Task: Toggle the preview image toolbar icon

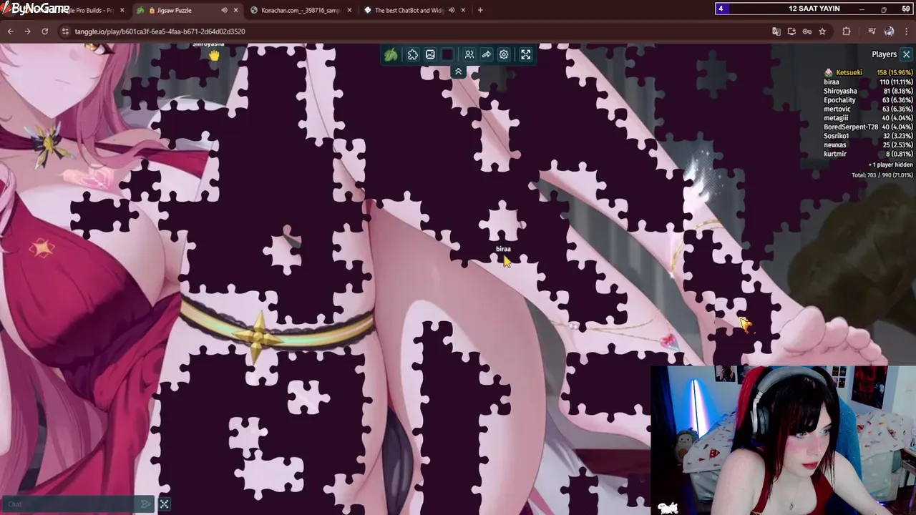Action: point(430,54)
